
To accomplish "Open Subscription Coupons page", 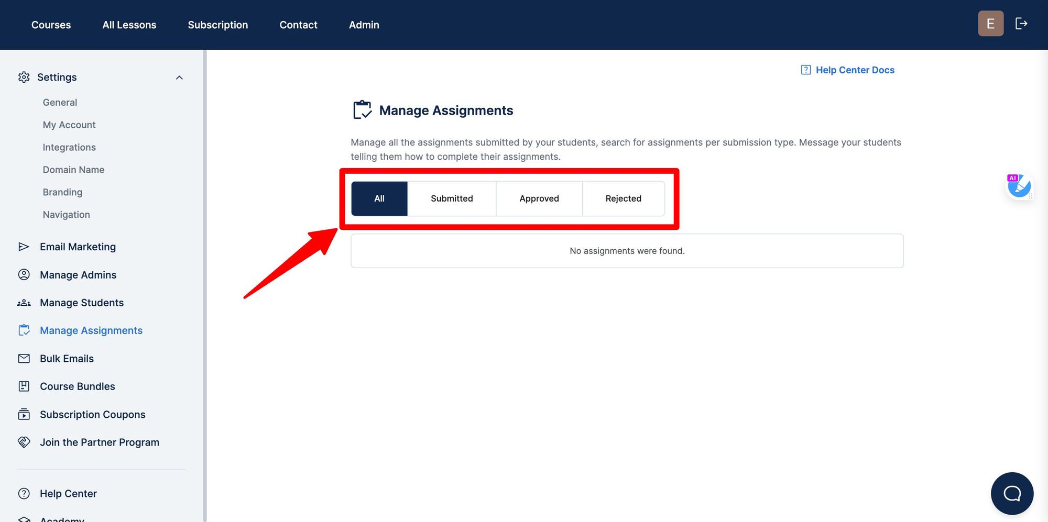I will pyautogui.click(x=93, y=415).
